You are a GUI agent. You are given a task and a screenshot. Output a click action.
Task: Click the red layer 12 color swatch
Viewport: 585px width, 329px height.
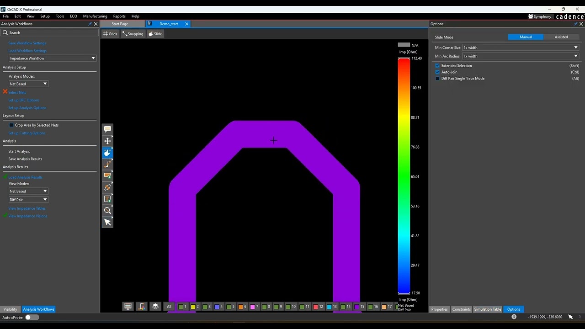[316, 307]
